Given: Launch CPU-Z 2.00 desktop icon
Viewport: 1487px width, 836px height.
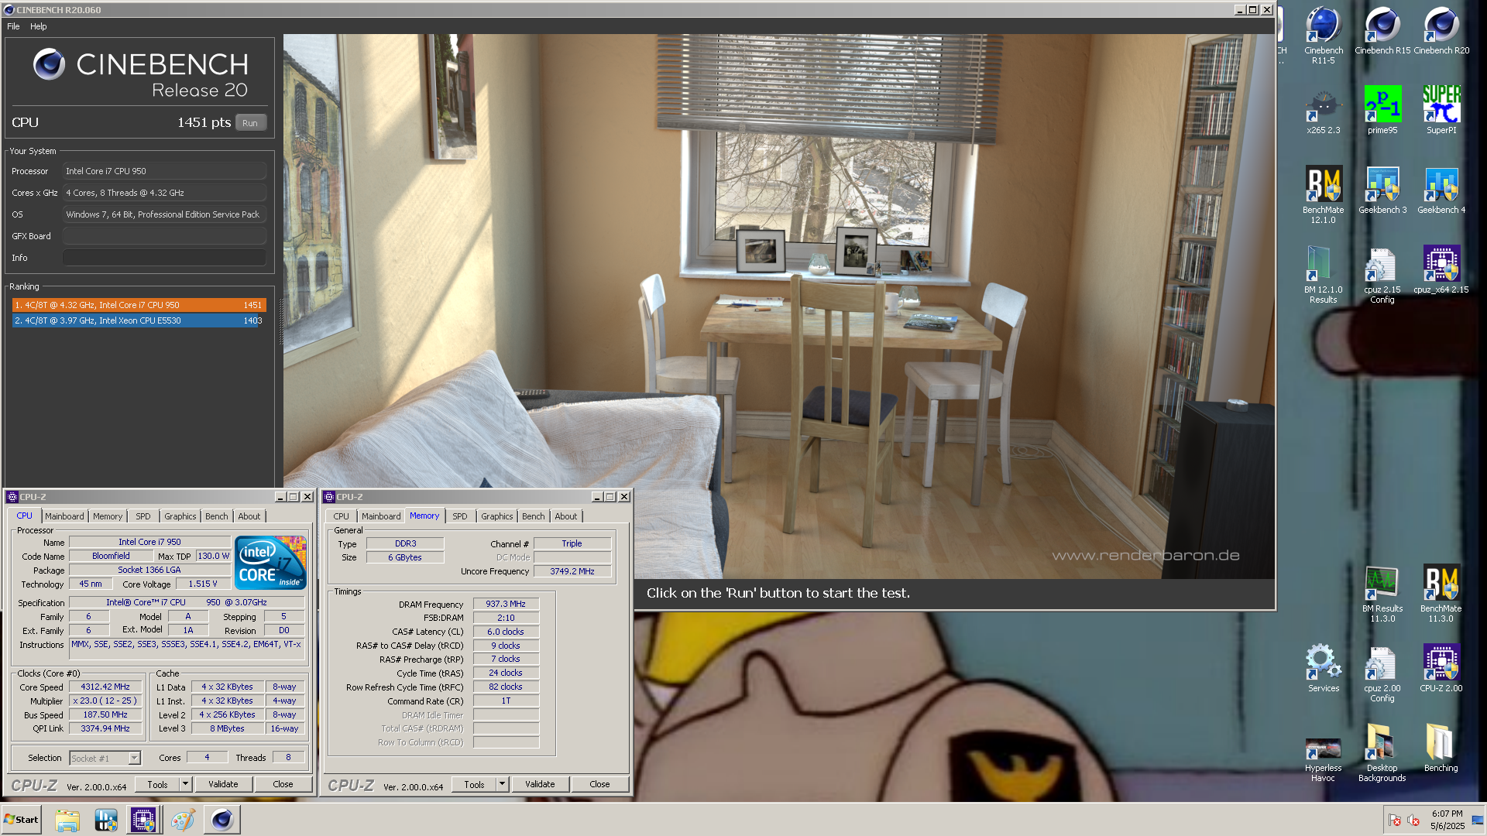Looking at the screenshot, I should (x=1441, y=669).
